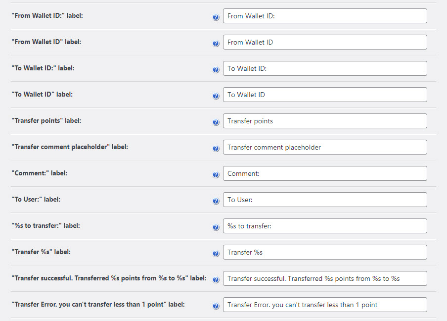Viewport: 447px width, 321px height.
Task: Select the bold '"To User:" label:' text
Action: (x=36, y=200)
